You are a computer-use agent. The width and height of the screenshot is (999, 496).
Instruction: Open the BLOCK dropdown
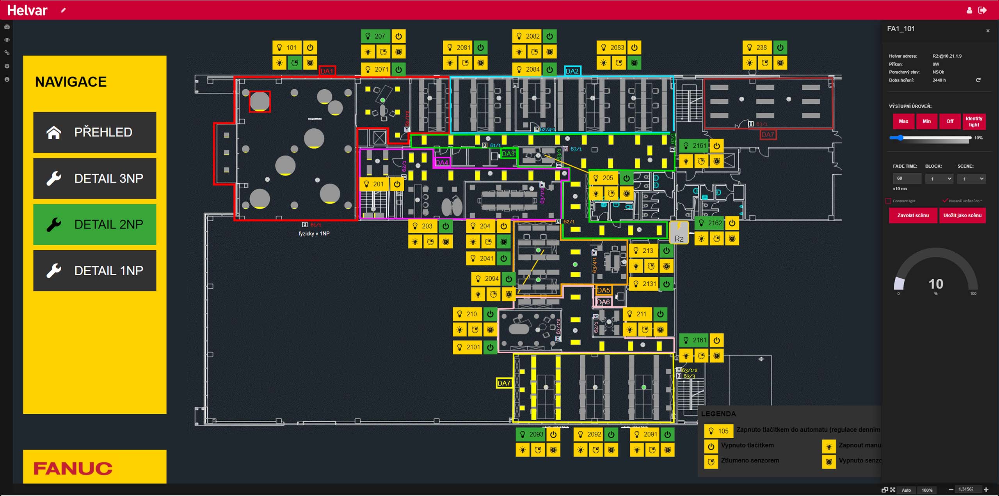pyautogui.click(x=939, y=179)
